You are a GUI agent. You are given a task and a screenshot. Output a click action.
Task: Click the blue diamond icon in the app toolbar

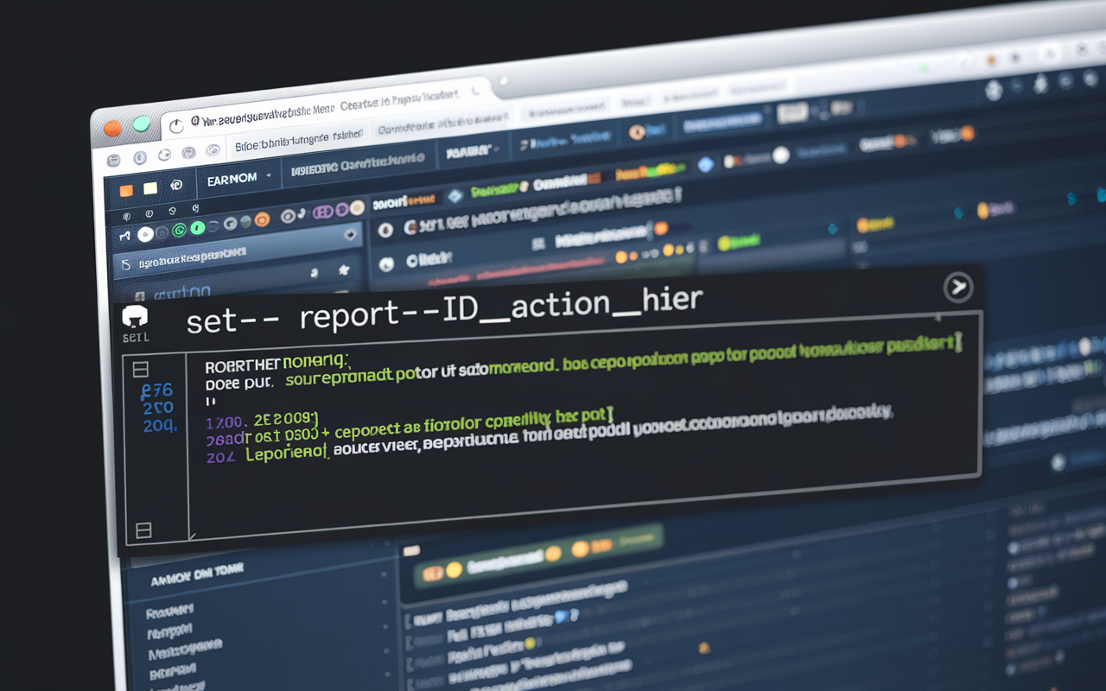[705, 163]
